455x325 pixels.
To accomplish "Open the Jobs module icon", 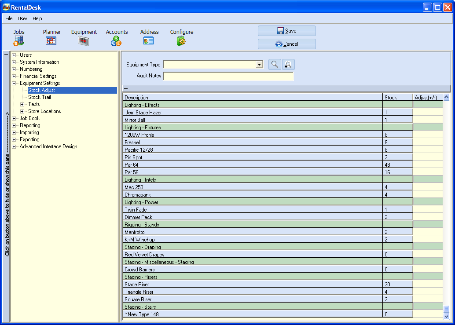I will click(18, 41).
